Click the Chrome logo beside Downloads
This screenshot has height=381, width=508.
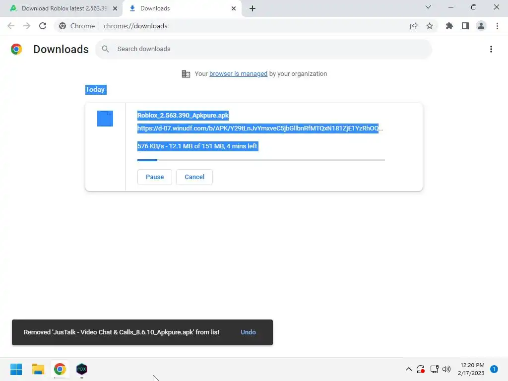tap(16, 49)
